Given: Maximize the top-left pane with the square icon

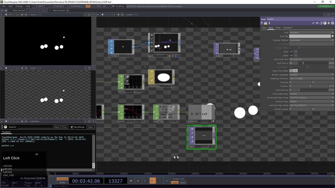Looking at the screenshot, I should [x=89, y=15].
